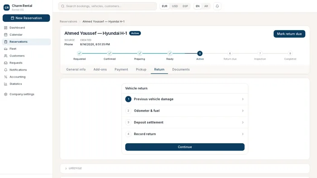Click the Requests inbox icon

(5, 63)
